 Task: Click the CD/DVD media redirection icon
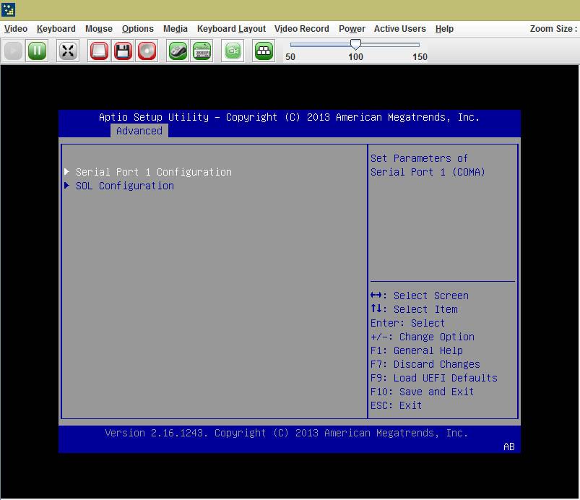click(147, 51)
